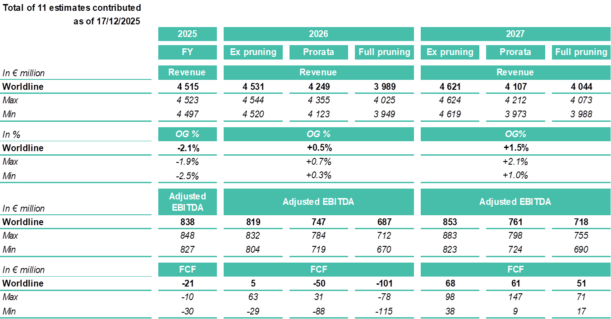Click the 2026 Worldline OG value +0.5%
611x319 pixels.
coord(318,148)
